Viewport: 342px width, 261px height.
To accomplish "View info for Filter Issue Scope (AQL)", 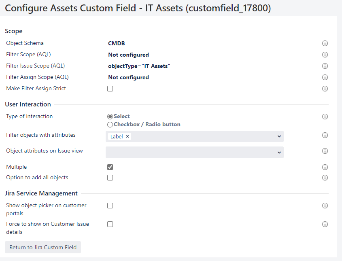I will tap(325, 66).
